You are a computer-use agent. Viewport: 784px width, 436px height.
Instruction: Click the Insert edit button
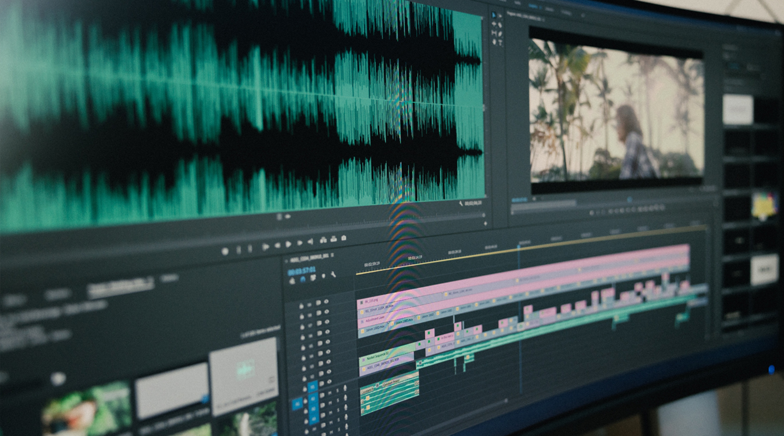point(323,240)
